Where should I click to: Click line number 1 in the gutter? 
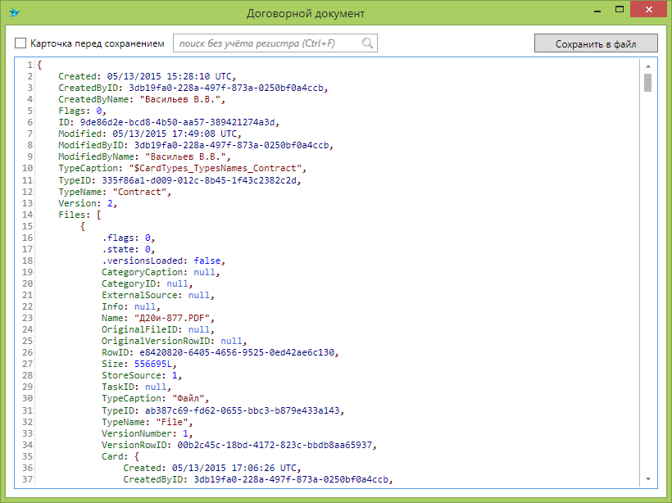[30, 66]
